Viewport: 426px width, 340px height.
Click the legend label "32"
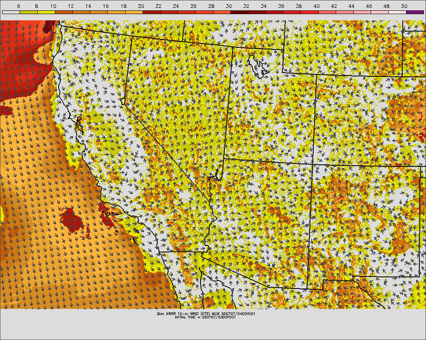point(246,6)
